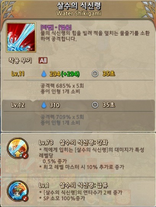The width and height of the screenshot is (156, 207).
Task: Click the red sword badge on 급류 icon
Action: [x=25, y=199]
